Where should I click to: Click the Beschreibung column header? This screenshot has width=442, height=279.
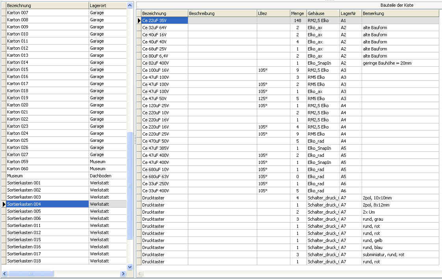coord(223,13)
